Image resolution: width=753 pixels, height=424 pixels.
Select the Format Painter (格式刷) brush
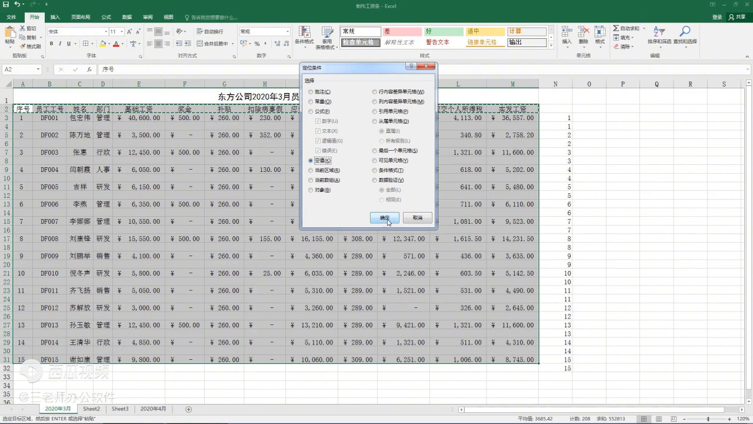click(22, 46)
